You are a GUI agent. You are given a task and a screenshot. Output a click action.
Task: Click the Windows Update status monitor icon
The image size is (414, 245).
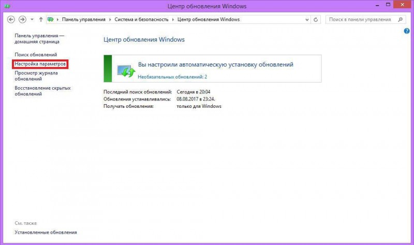[x=126, y=71]
